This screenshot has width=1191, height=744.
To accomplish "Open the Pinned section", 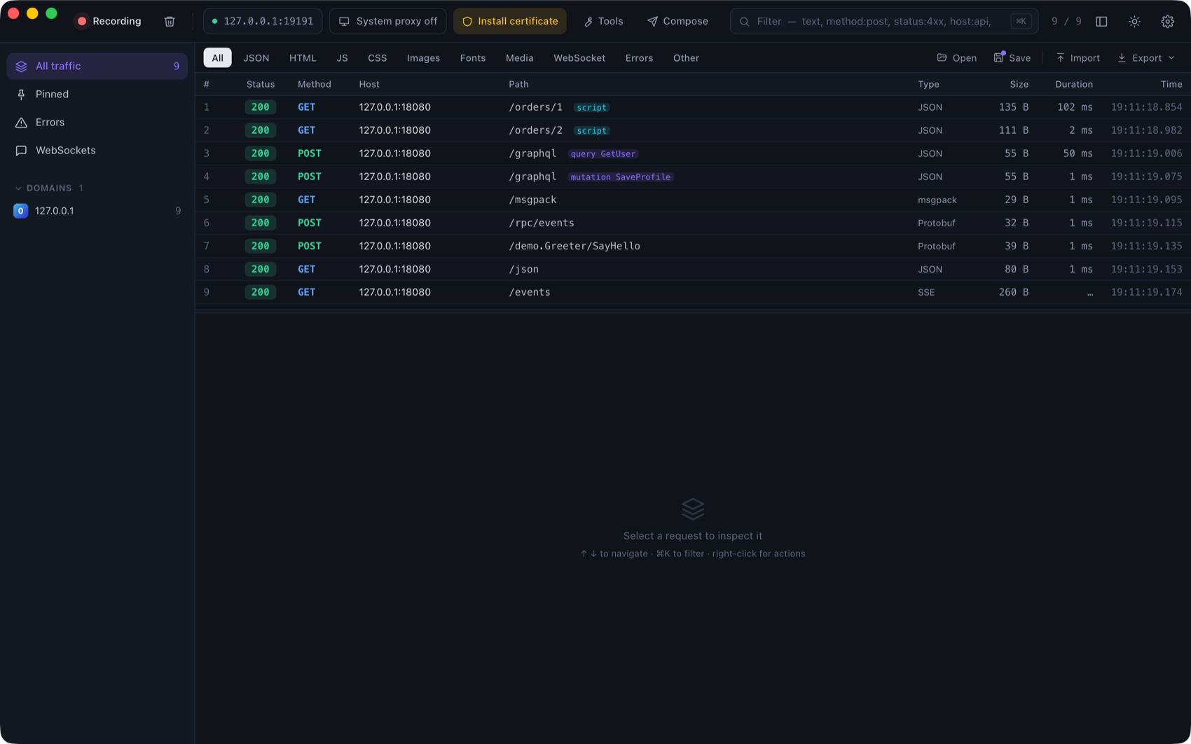I will tap(97, 94).
